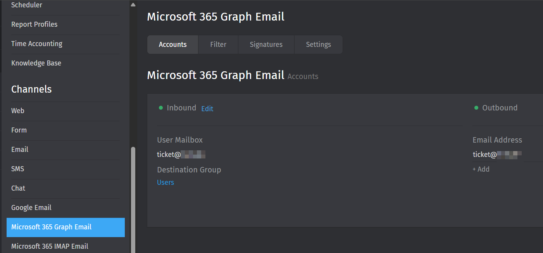Click the top Microsoft 365 Graph Email title
The width and height of the screenshot is (543, 253).
tap(216, 17)
